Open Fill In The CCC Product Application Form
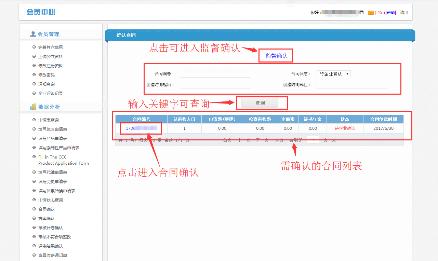Image resolution: width=438 pixels, height=261 pixels. (x=63, y=160)
